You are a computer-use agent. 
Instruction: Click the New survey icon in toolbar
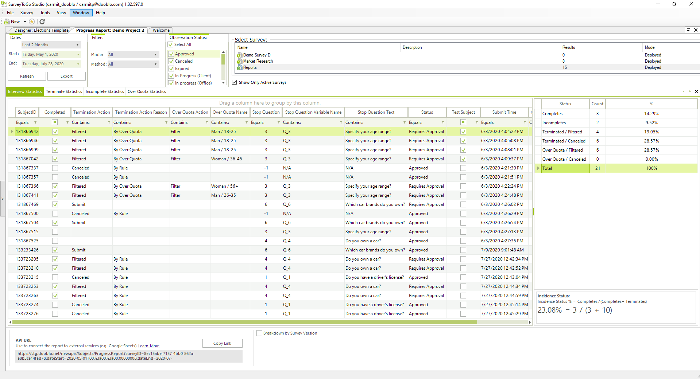(7, 22)
